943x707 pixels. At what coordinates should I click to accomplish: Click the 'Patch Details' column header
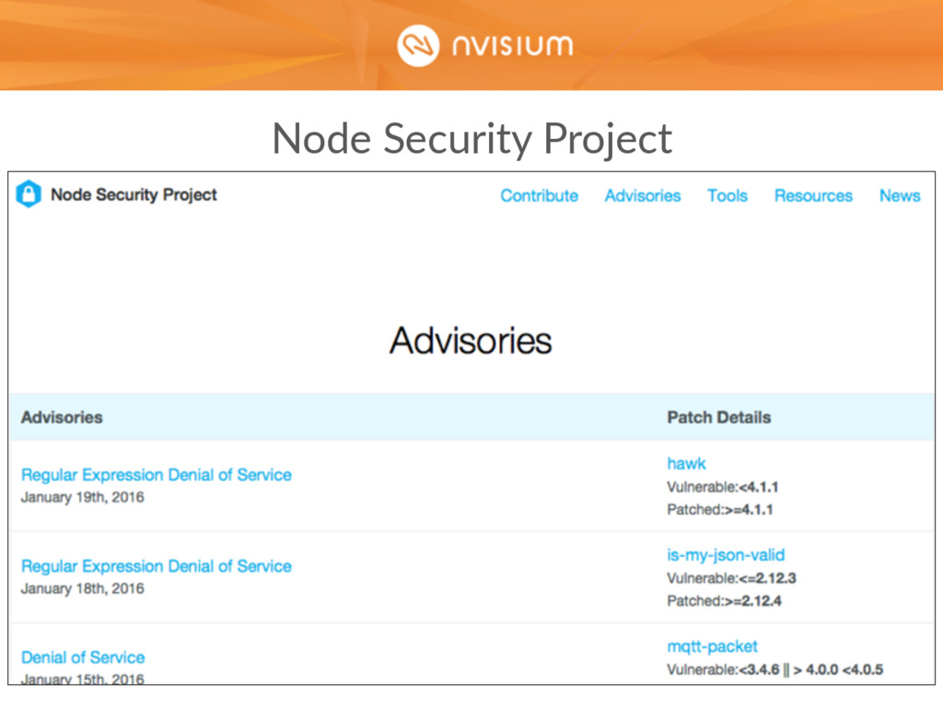(718, 417)
